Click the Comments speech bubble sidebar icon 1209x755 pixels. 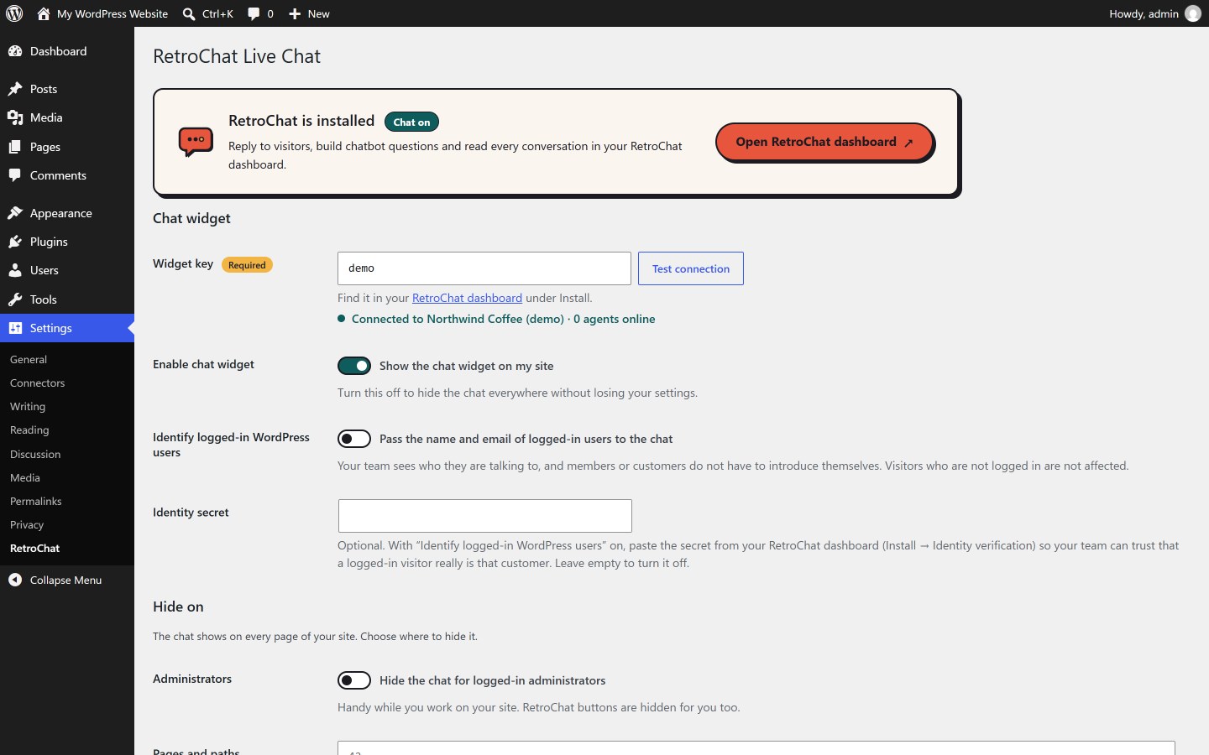15,175
